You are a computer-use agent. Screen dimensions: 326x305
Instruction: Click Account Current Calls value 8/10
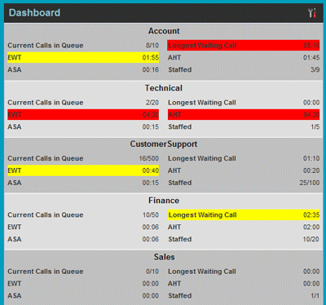(152, 46)
